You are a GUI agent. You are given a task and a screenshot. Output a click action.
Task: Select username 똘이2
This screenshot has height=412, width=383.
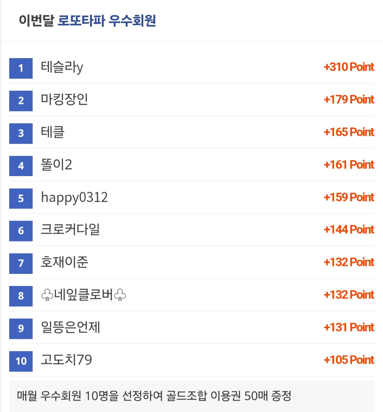pyautogui.click(x=56, y=164)
